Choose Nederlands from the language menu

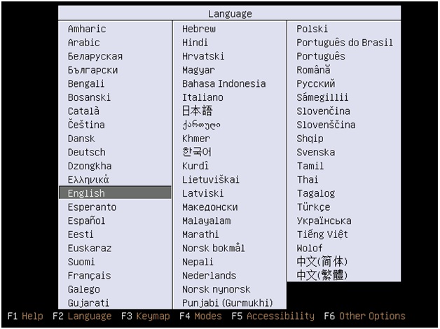click(x=209, y=276)
